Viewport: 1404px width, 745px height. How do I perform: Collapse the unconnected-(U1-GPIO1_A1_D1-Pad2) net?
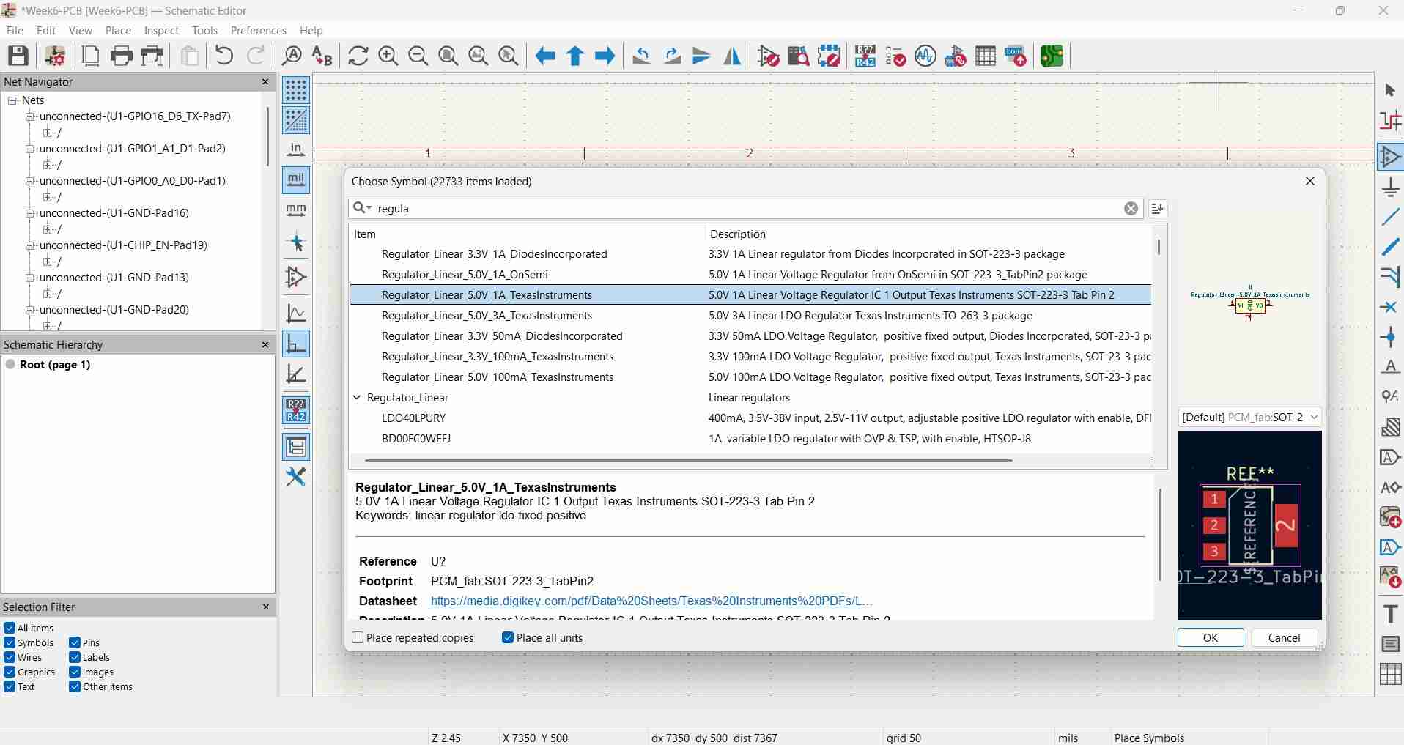point(30,149)
